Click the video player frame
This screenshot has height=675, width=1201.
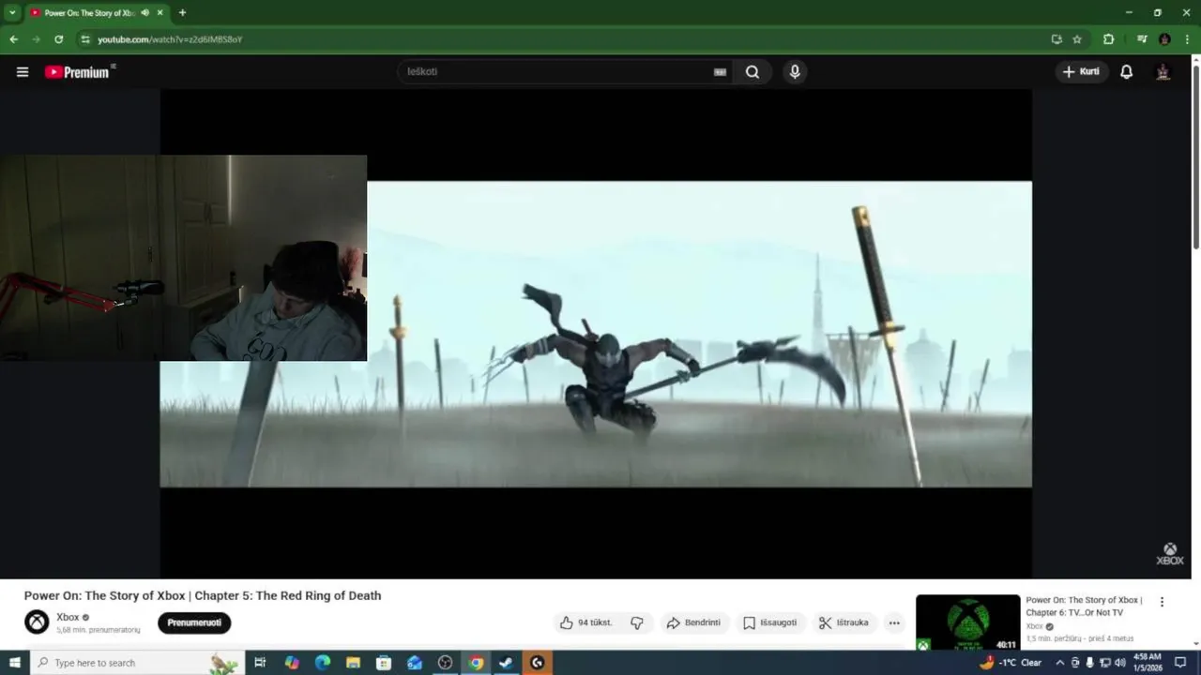point(596,334)
